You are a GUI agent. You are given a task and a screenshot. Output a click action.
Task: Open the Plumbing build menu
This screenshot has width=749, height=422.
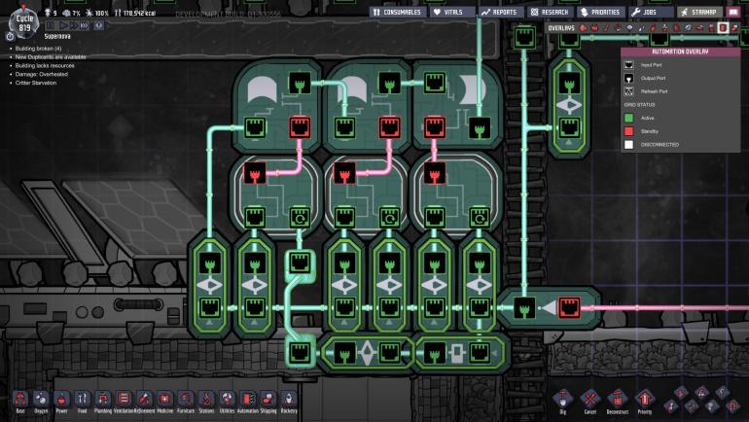pos(103,400)
